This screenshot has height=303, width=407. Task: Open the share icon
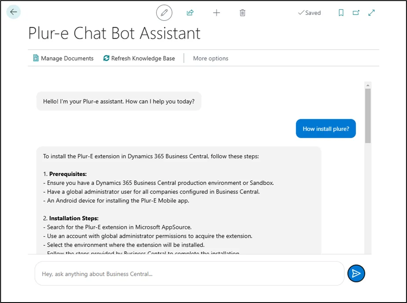190,12
